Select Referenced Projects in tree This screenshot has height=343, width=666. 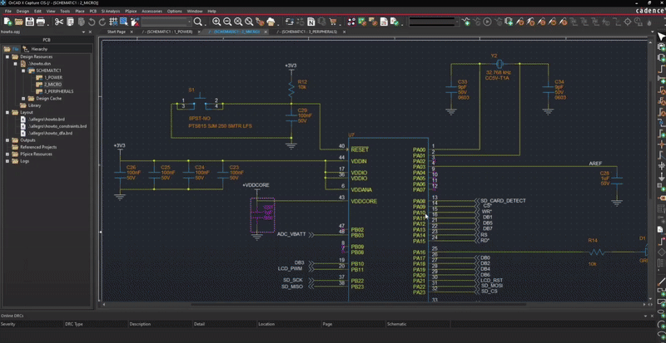[x=38, y=147]
